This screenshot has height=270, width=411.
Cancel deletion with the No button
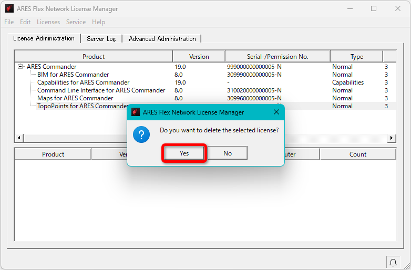pyautogui.click(x=228, y=153)
